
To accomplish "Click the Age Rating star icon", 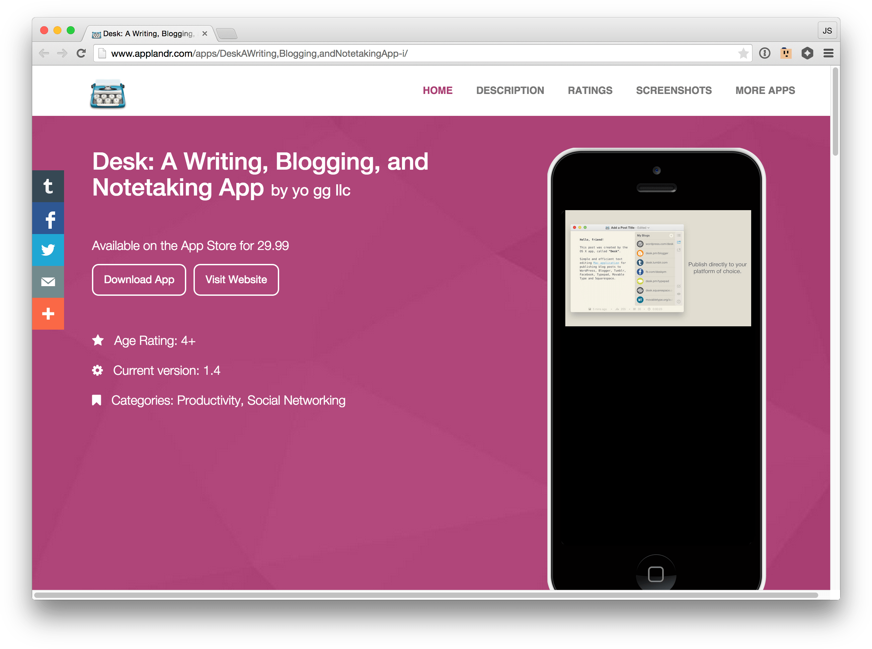I will coord(98,340).
